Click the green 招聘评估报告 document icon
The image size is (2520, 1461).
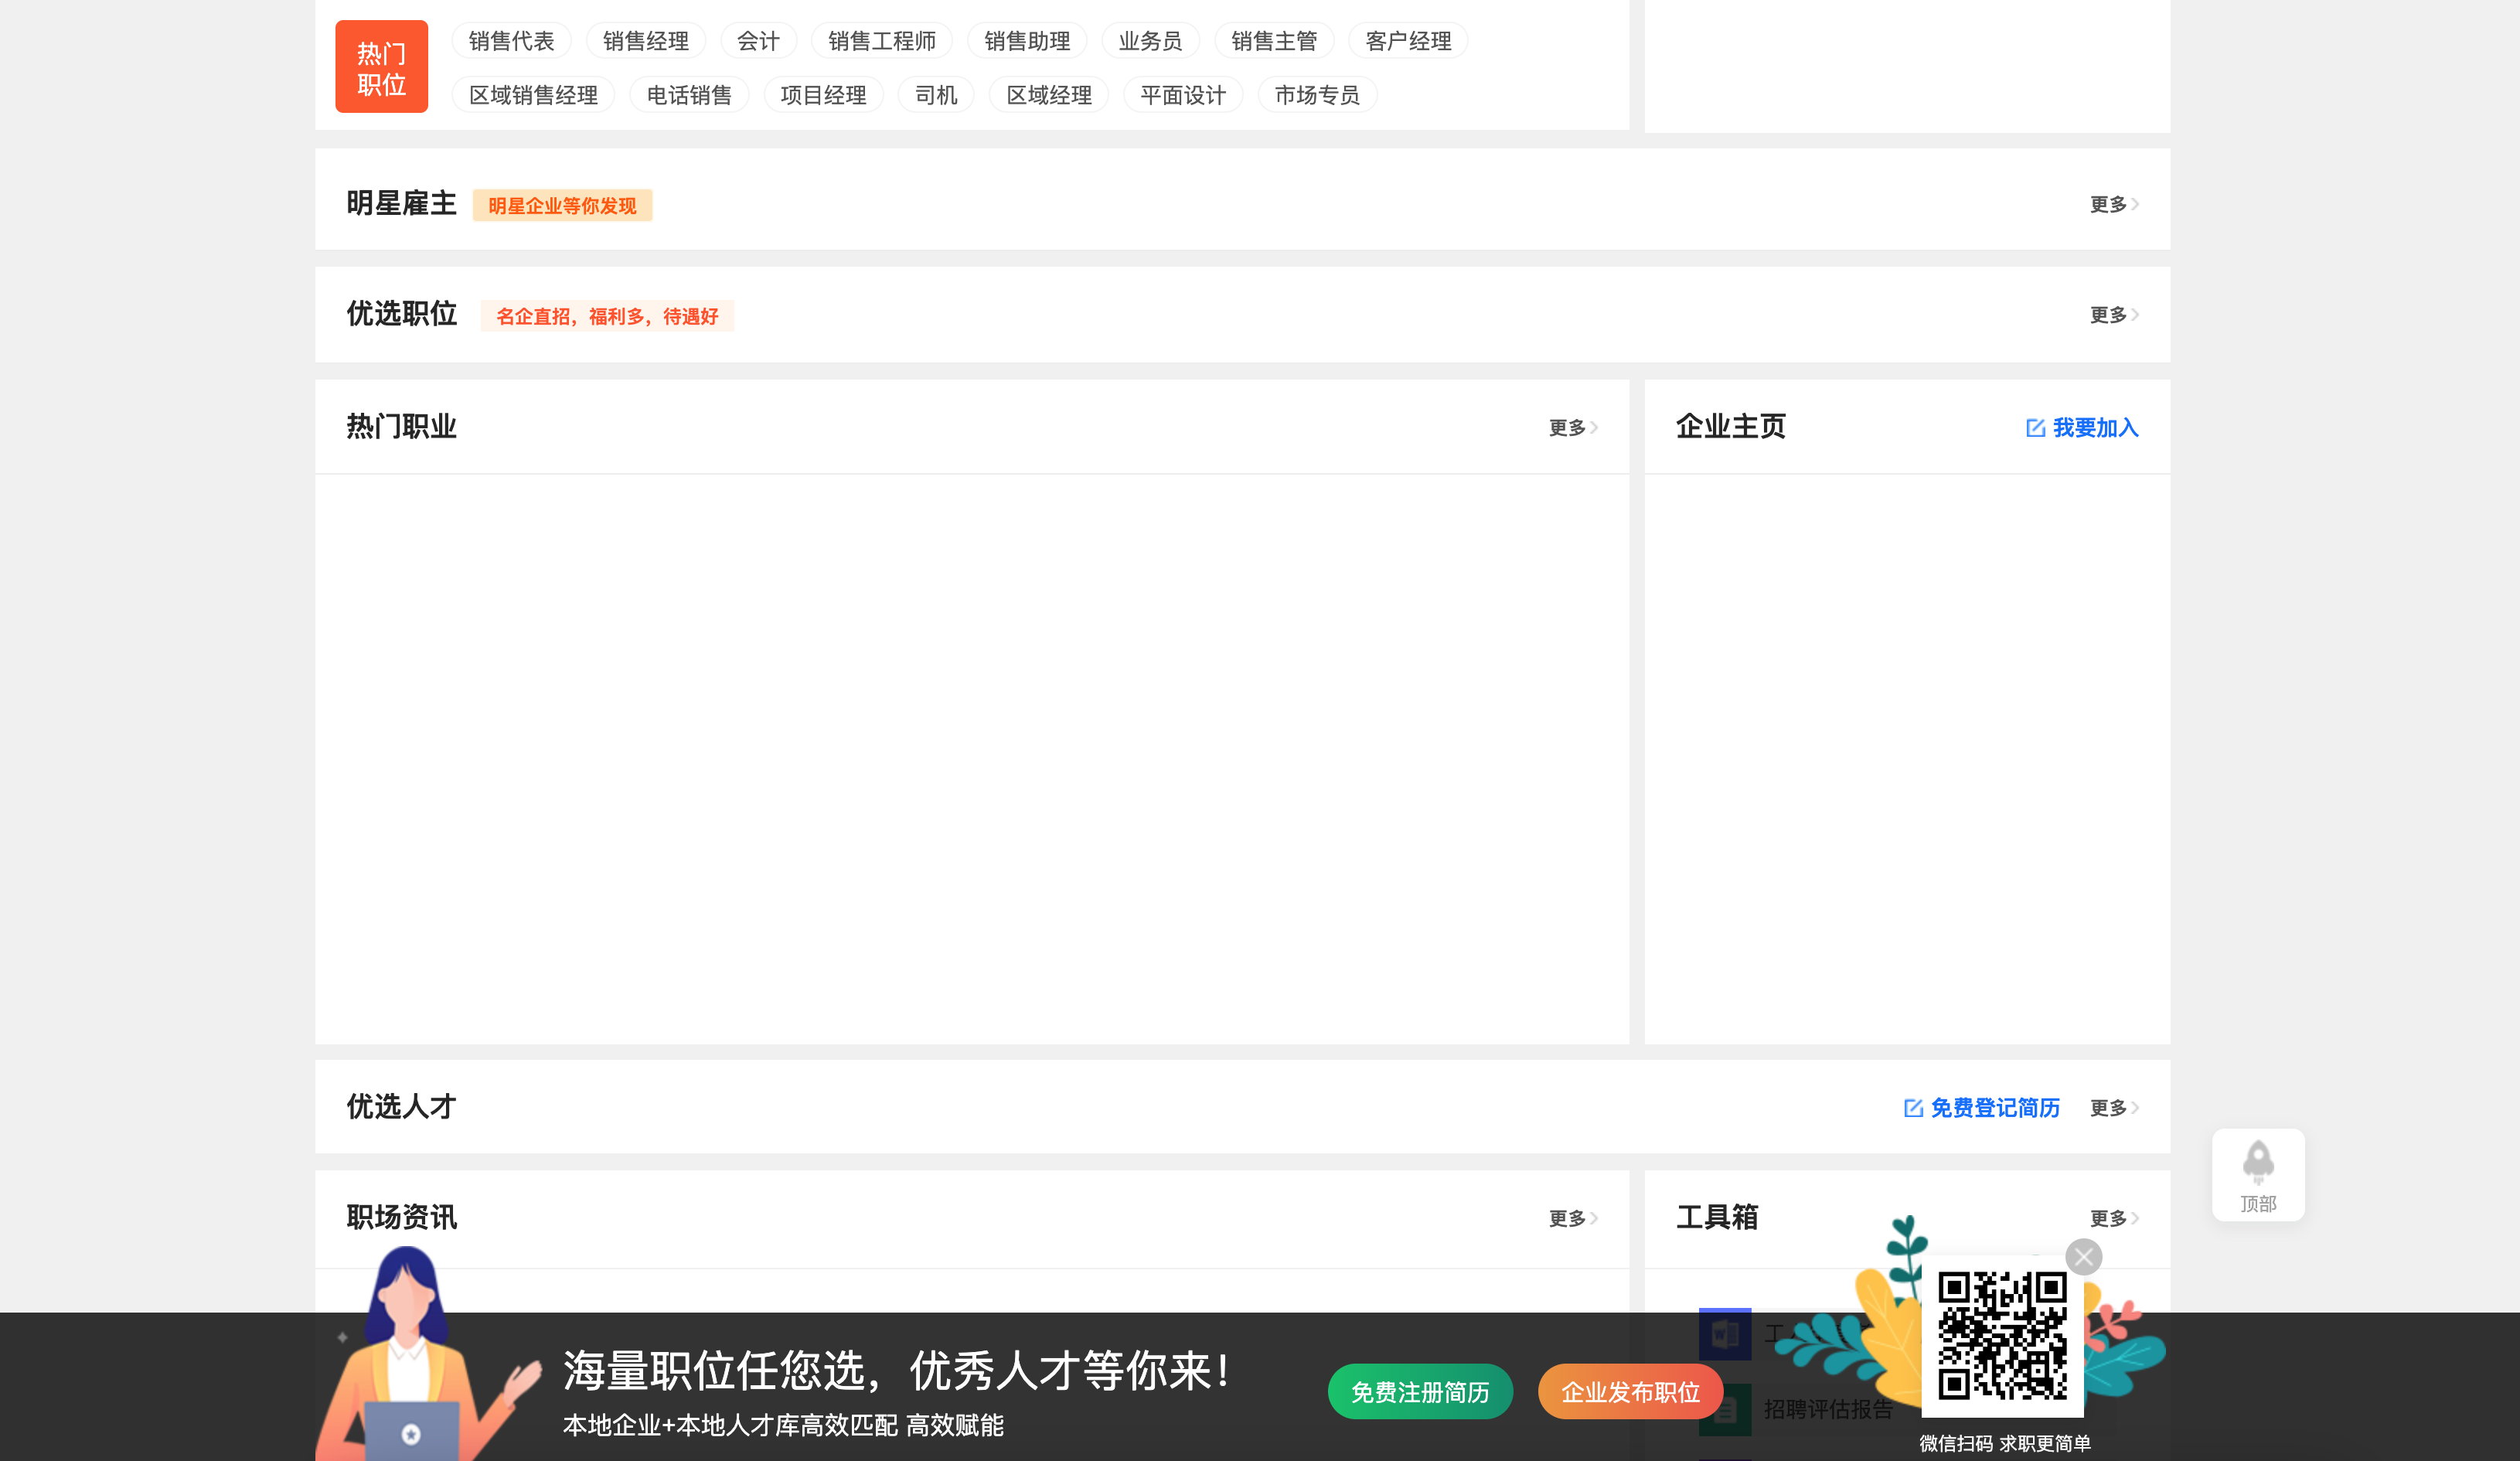pyautogui.click(x=1725, y=1409)
